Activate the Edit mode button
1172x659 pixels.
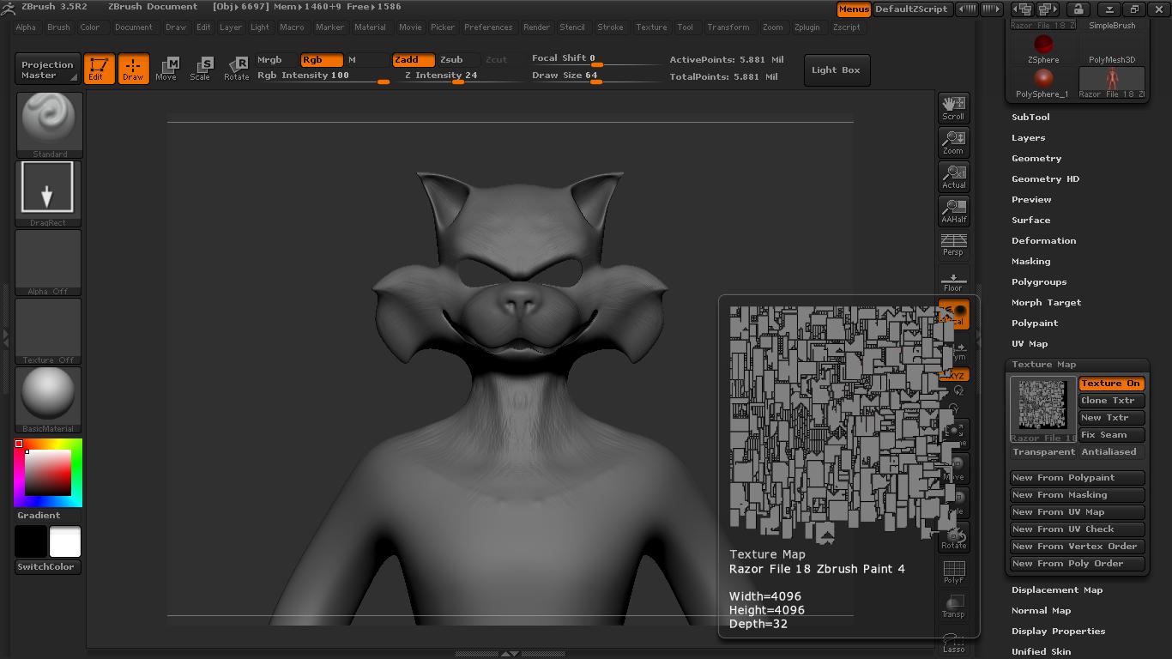[x=99, y=70]
